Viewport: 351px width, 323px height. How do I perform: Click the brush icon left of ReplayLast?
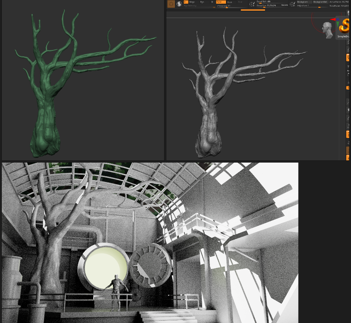[x=292, y=4]
